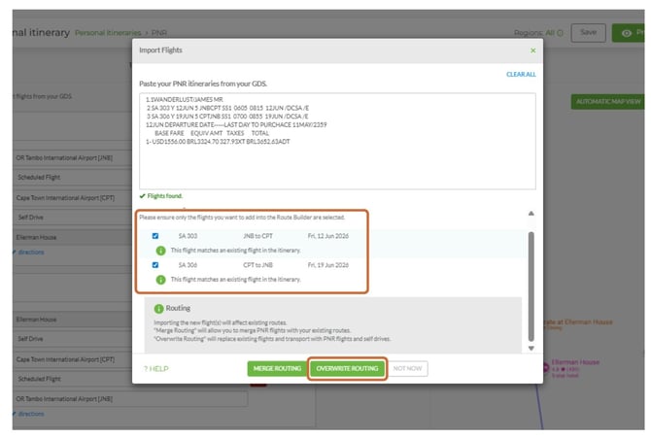Click the Regions info icon
The width and height of the screenshot is (651, 439).
[x=560, y=33]
